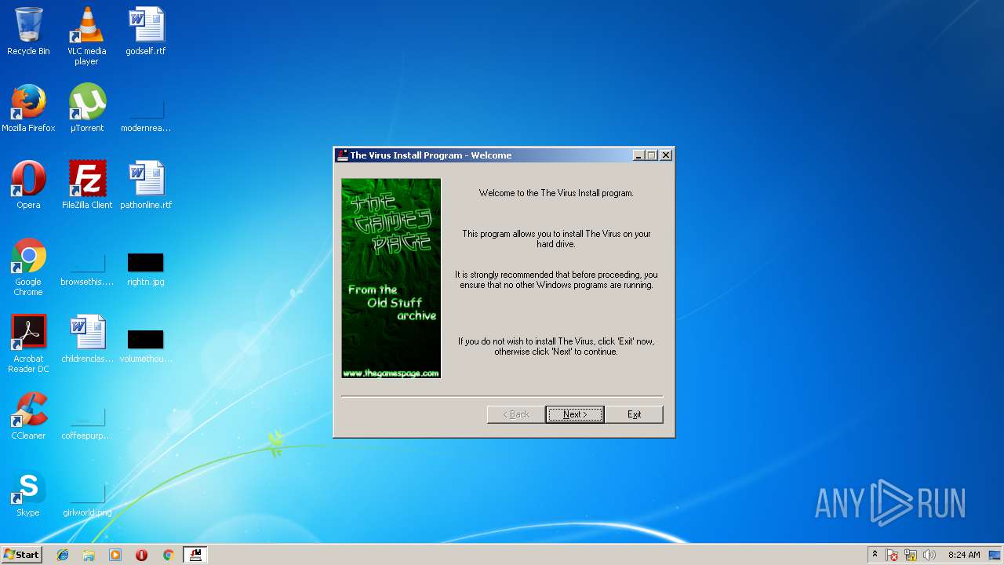Image resolution: width=1004 pixels, height=565 pixels.
Task: Select the VLC media player shortcut
Action: 86,36
